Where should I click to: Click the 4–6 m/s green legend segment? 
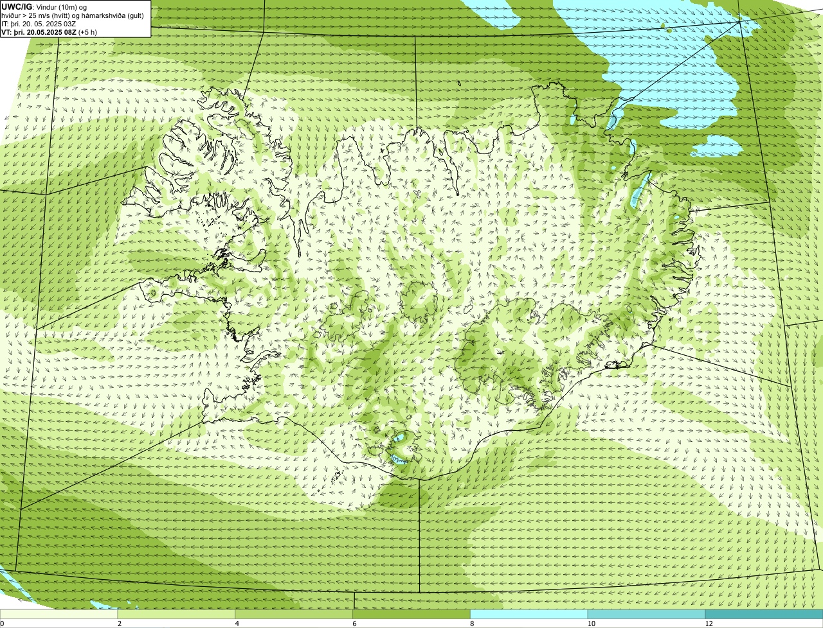[294, 614]
